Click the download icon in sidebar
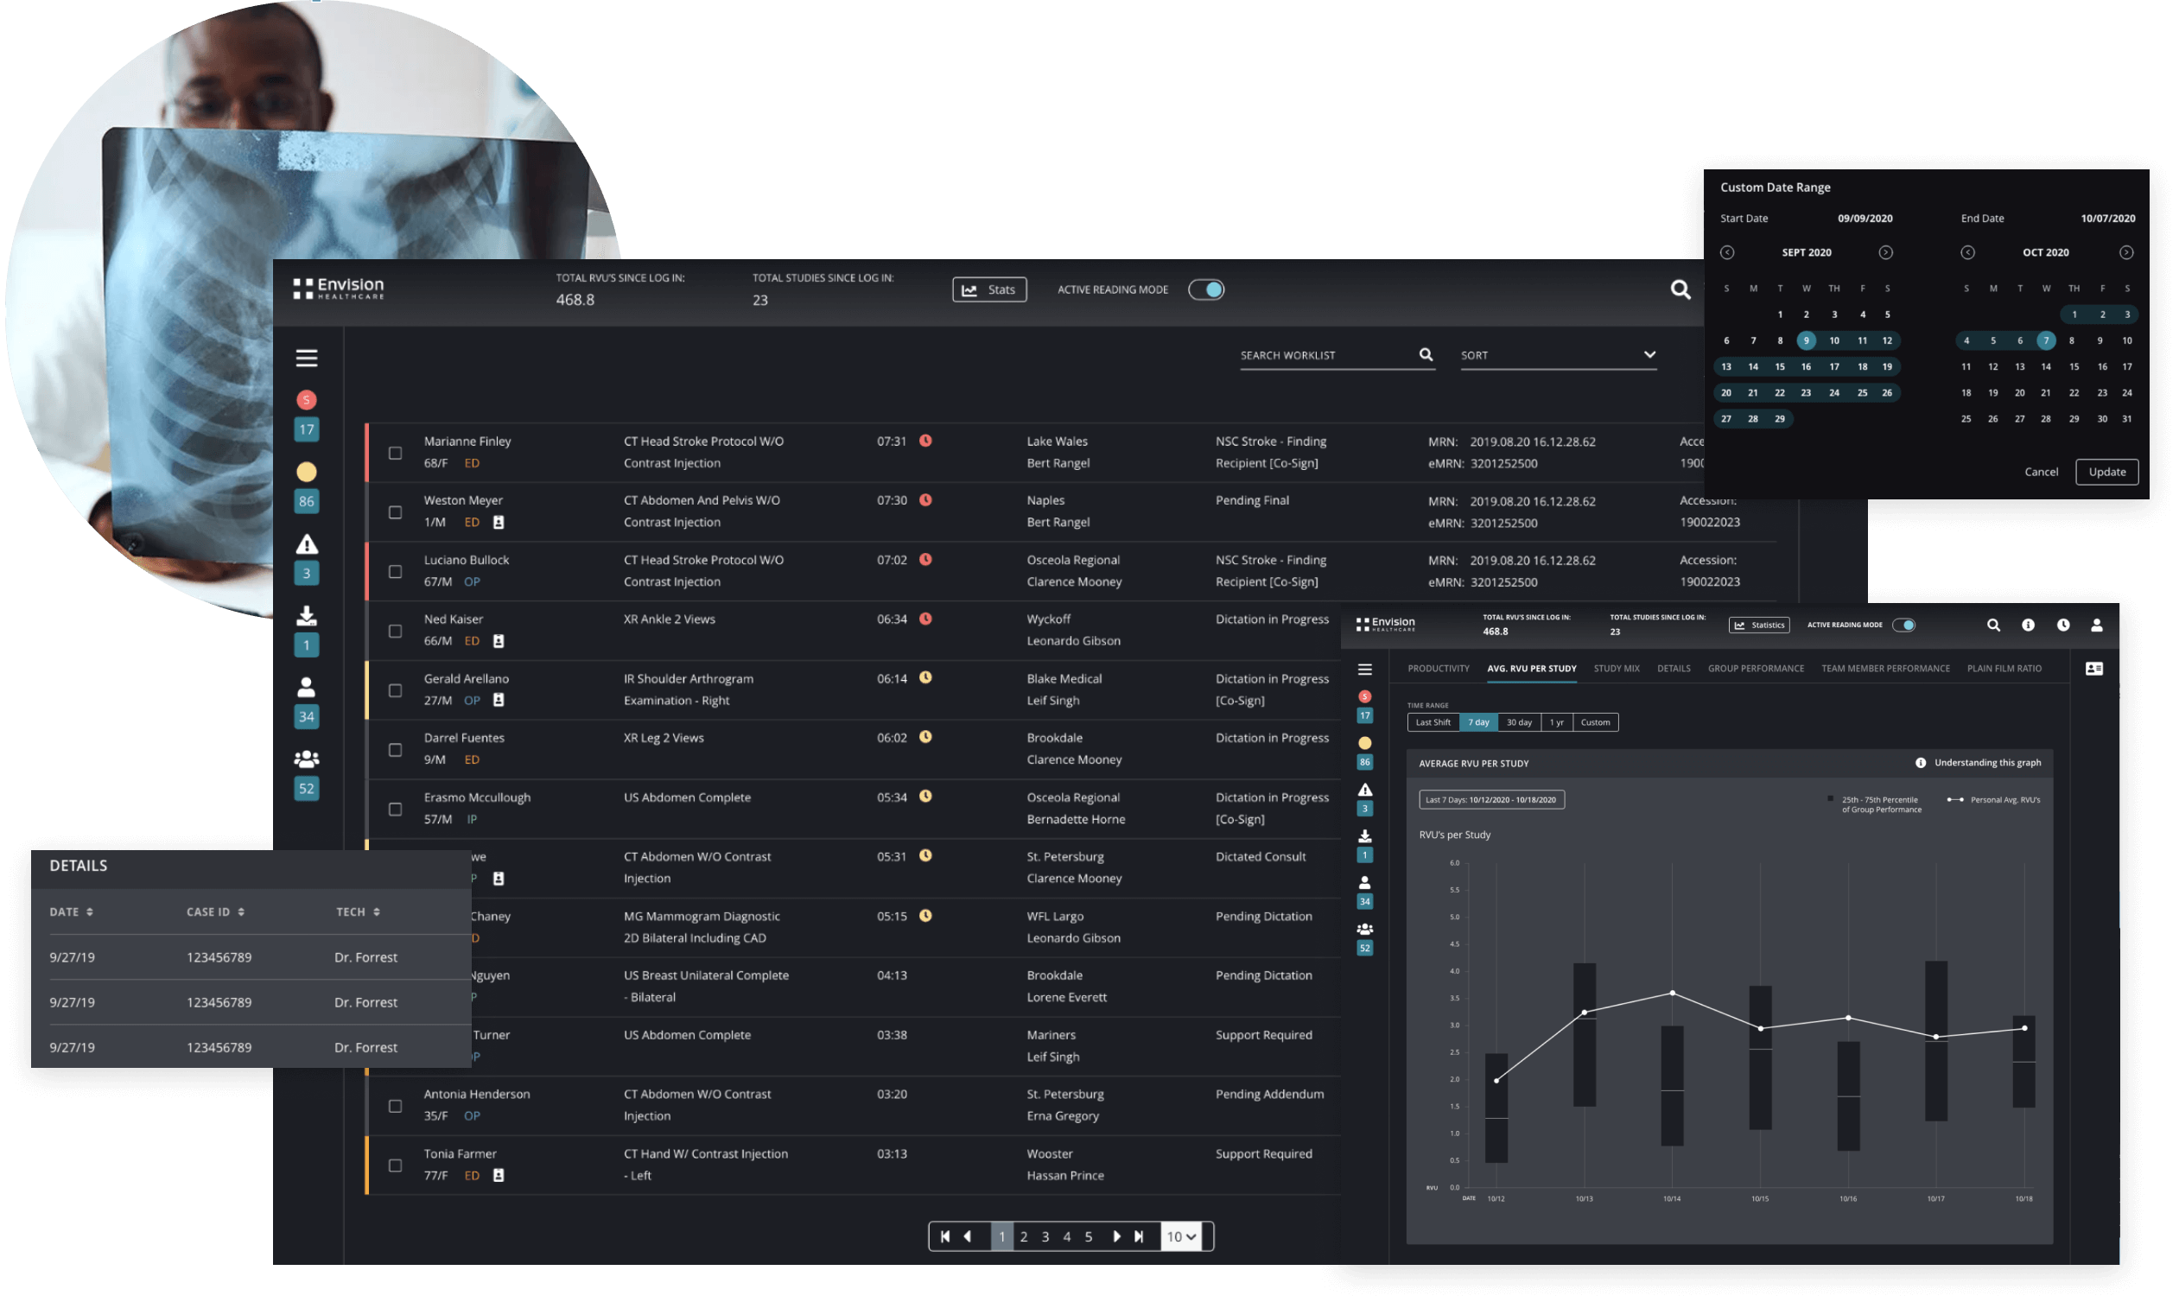Image resolution: width=2179 pixels, height=1302 pixels. [307, 626]
